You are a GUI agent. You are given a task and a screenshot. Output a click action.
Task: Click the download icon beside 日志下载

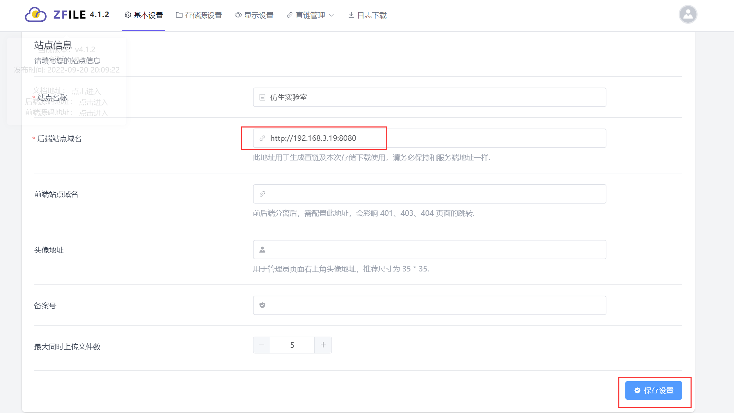(x=351, y=15)
